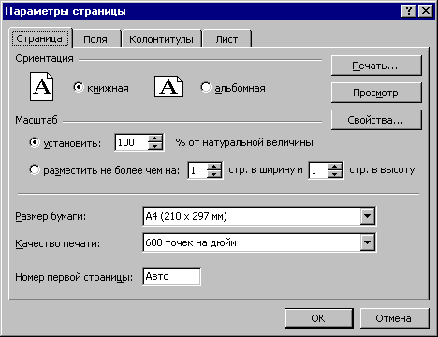This screenshot has height=337, width=438.
Task: Decrease the scale percentage with the down arrow
Action: tap(154, 146)
